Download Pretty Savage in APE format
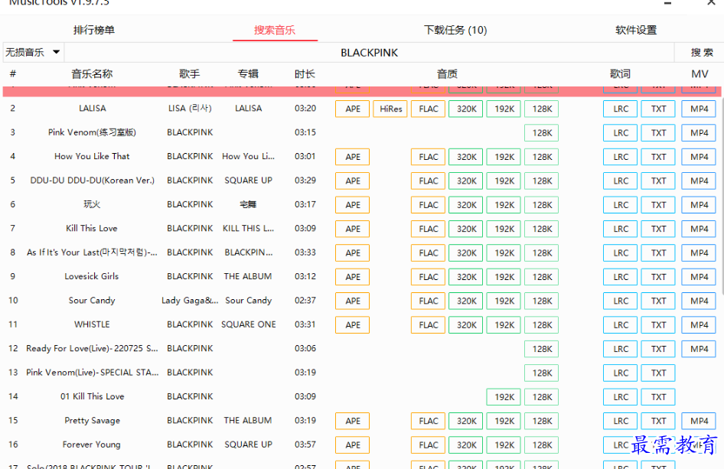The height and width of the screenshot is (469, 724). pos(352,421)
